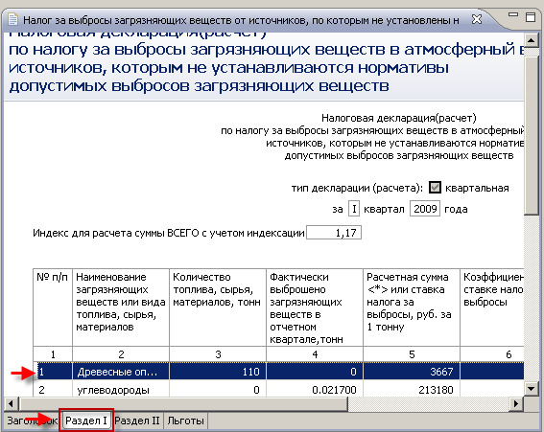The image size is (544, 432).
Task: Click the quarter number field containing I
Action: [x=354, y=209]
